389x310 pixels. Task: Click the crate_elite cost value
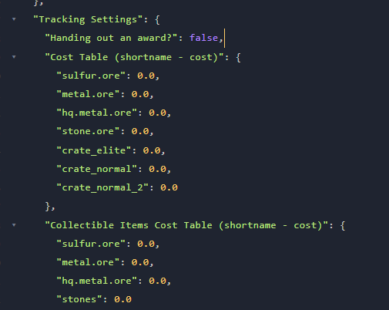click(x=152, y=150)
